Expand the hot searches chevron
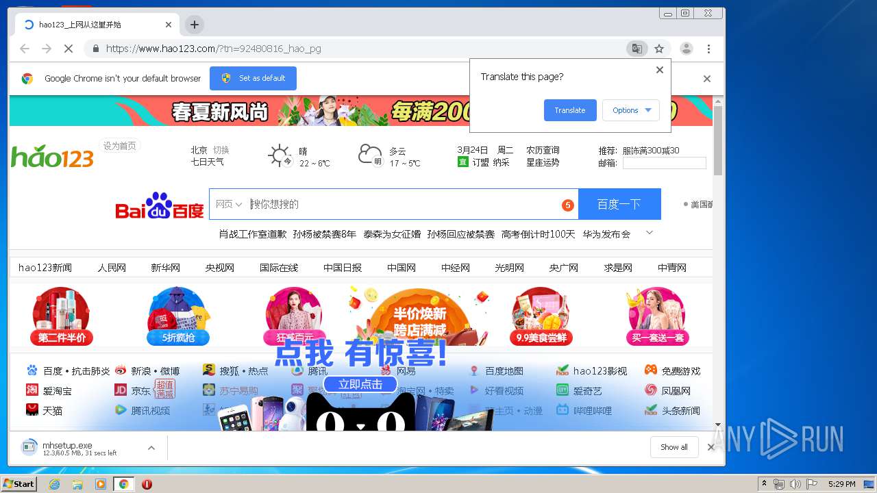The image size is (877, 493). 650,233
